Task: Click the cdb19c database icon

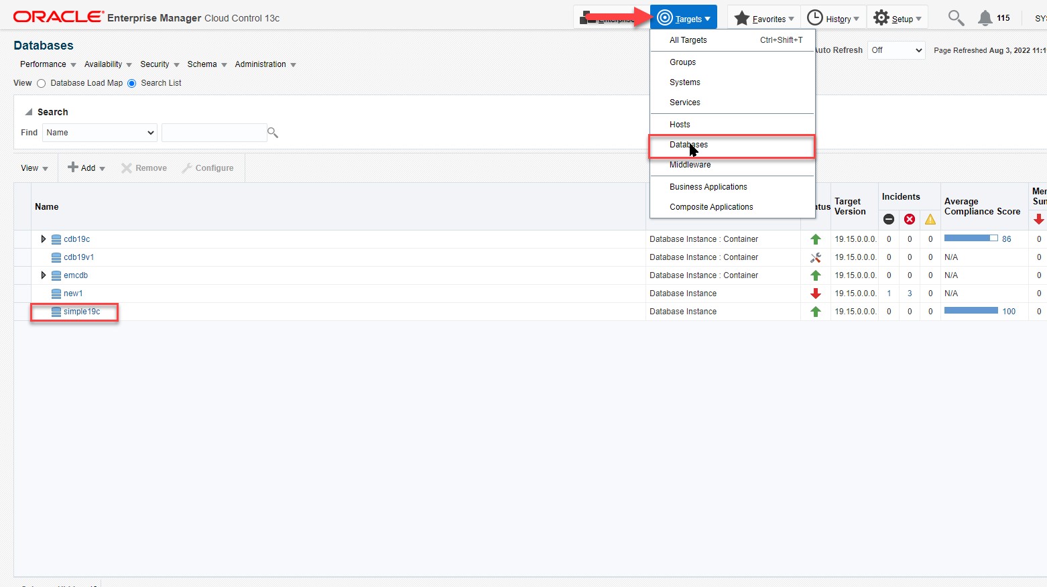Action: pos(56,239)
